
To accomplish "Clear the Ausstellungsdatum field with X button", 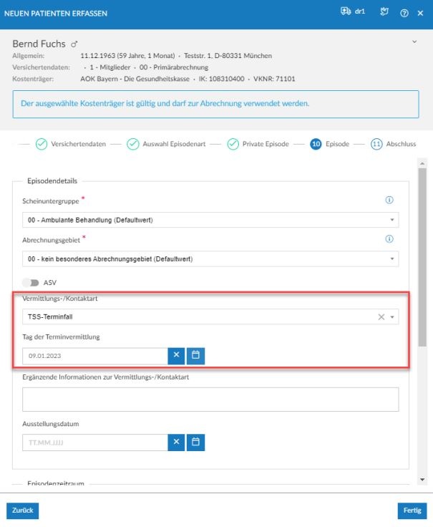I will pyautogui.click(x=176, y=443).
